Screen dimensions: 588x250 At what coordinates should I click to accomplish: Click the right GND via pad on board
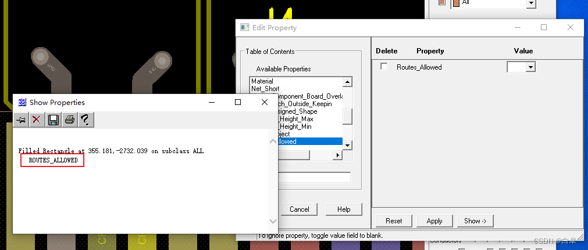[162, 61]
